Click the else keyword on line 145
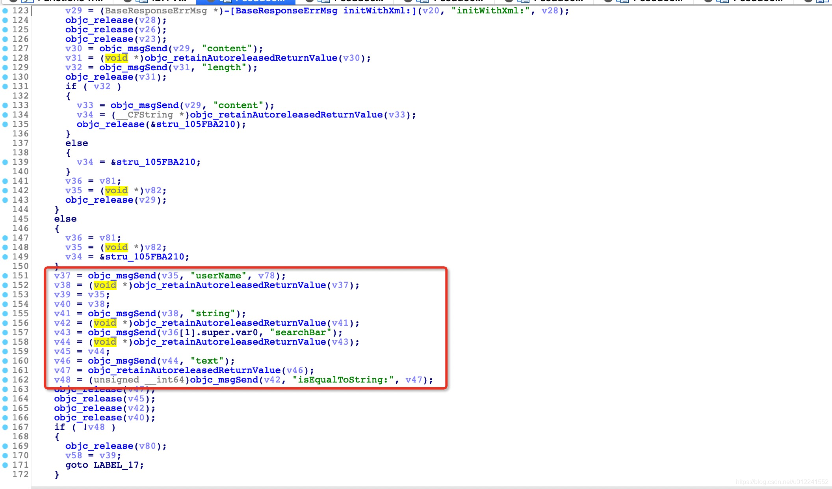Viewport: 832px width, 489px height. pos(65,219)
